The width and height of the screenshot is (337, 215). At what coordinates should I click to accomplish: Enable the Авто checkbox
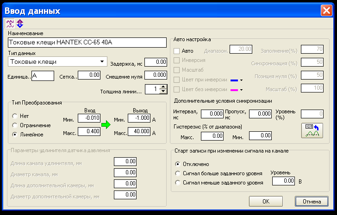176,51
